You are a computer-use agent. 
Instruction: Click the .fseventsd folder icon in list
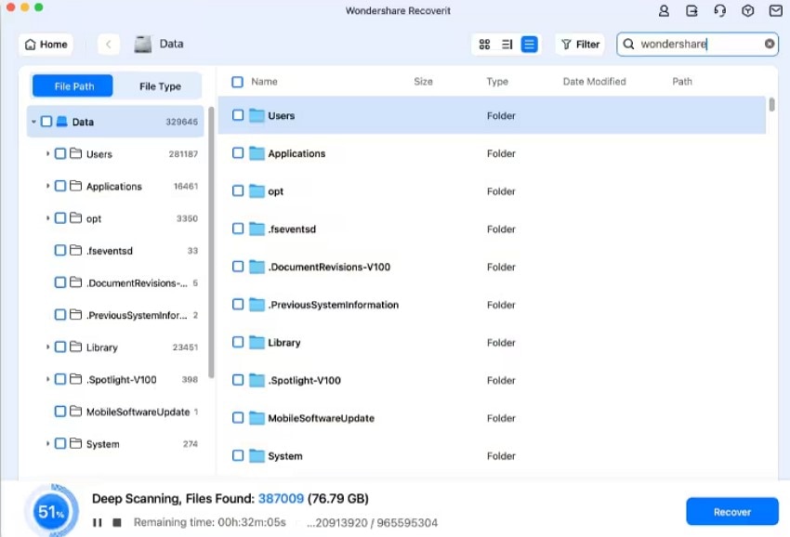[x=257, y=229]
